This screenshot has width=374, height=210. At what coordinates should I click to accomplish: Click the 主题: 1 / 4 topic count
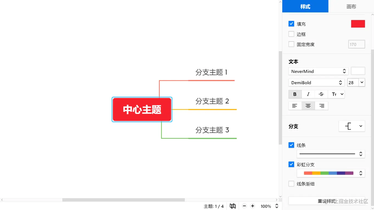coord(214,206)
